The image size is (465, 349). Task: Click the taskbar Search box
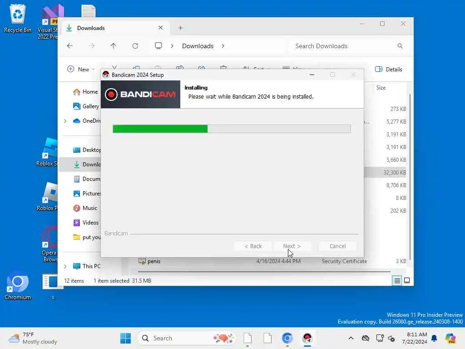187,338
